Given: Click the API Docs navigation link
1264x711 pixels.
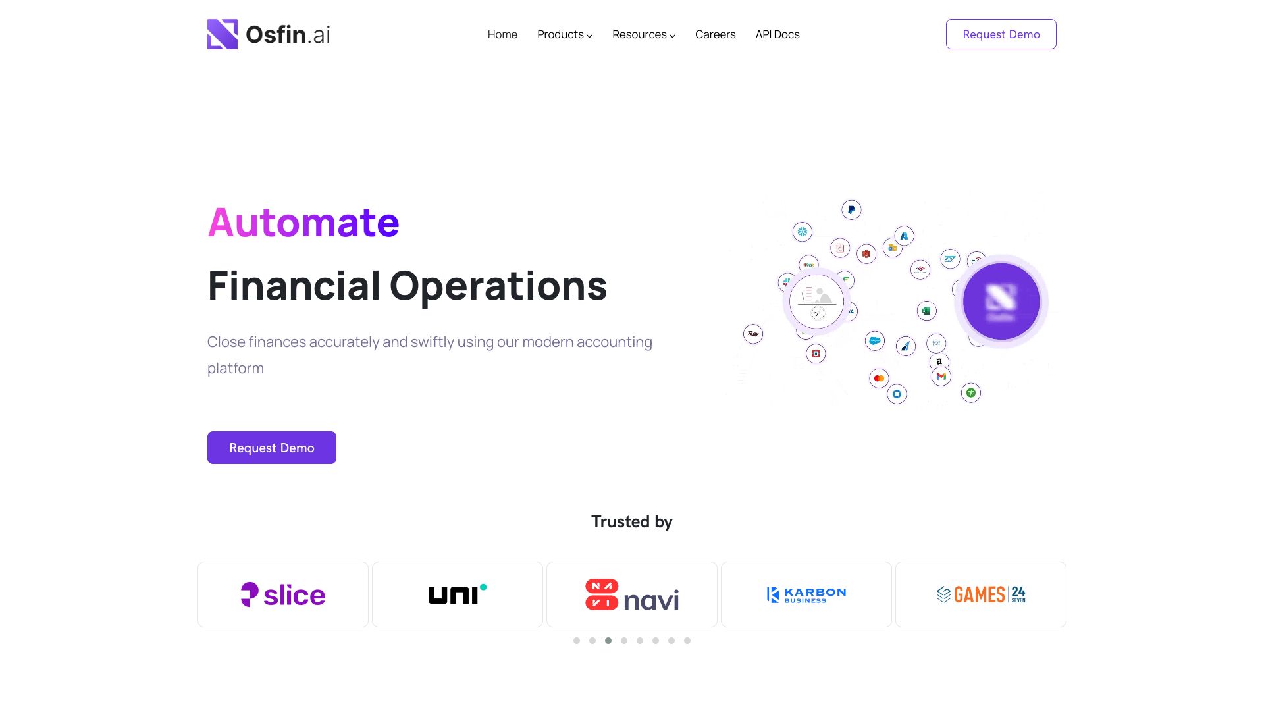Looking at the screenshot, I should coord(777,34).
